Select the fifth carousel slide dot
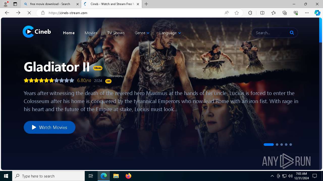The image size is (323, 181). click(291, 145)
